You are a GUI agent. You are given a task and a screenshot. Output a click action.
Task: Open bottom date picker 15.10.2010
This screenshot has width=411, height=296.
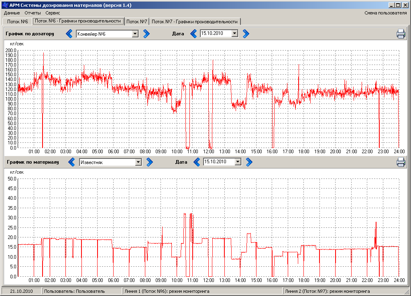click(238, 162)
